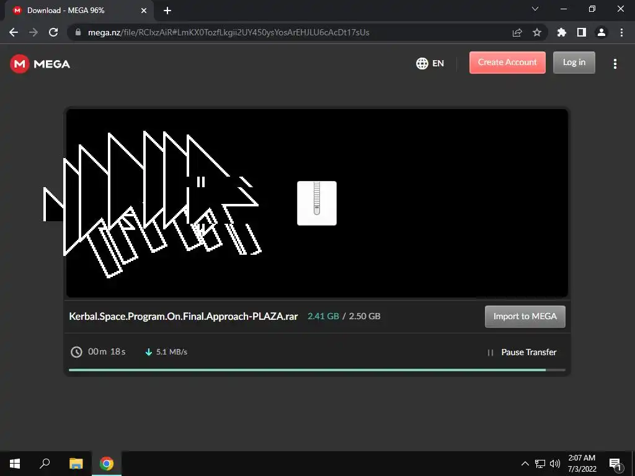Click the zip archive file icon
Viewport: 635px width, 476px height.
point(317,203)
